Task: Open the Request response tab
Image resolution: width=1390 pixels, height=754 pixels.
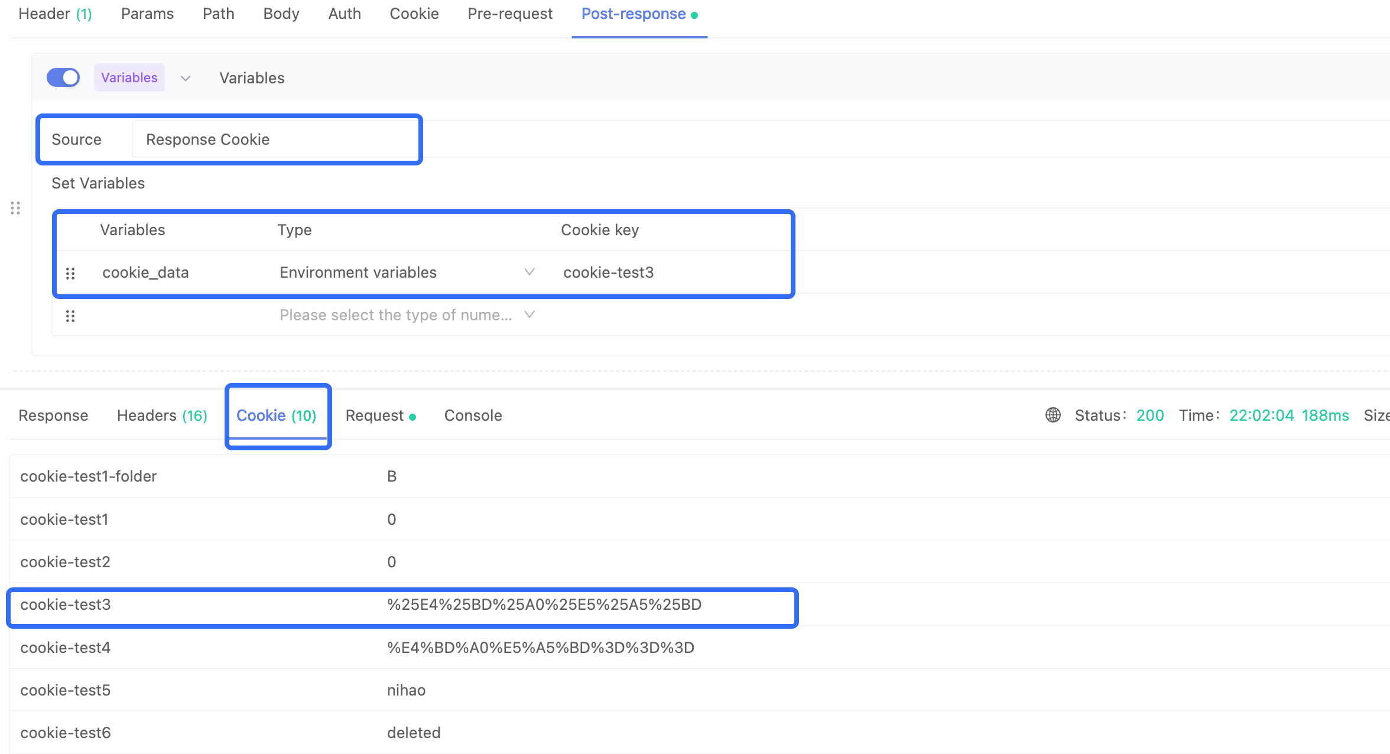Action: pos(381,415)
